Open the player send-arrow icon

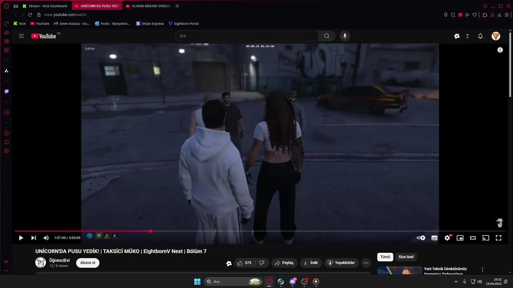coord(467,15)
